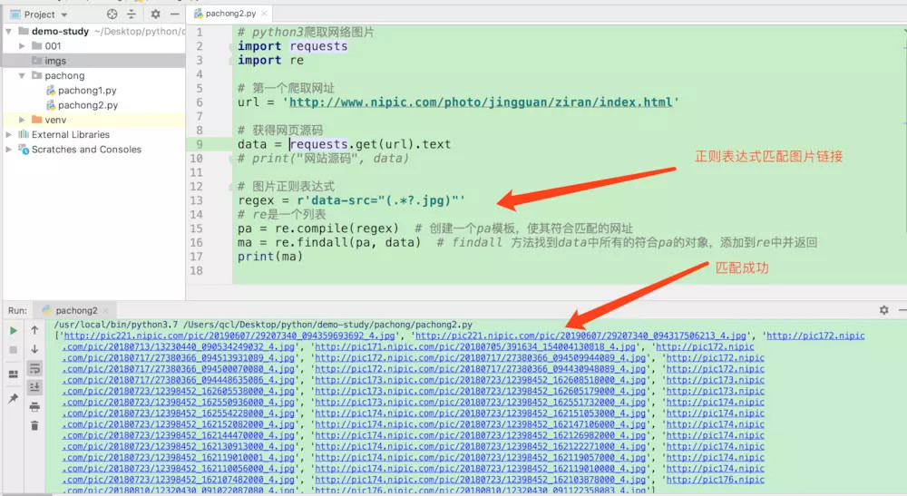Restore layout icon in Run panel
Viewport: 907px width, 496px height.
[x=14, y=374]
